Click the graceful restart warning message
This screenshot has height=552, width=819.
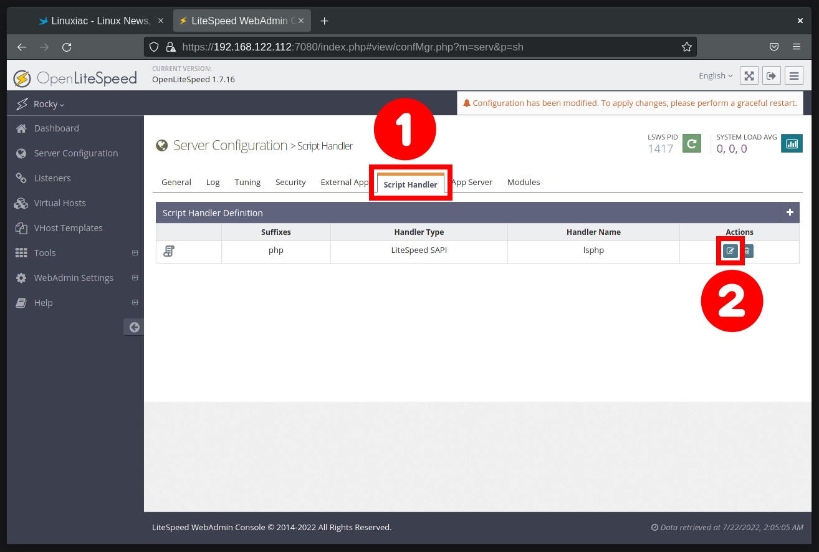(635, 103)
